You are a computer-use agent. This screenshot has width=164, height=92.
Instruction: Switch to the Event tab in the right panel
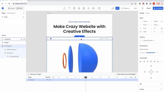point(148,13)
